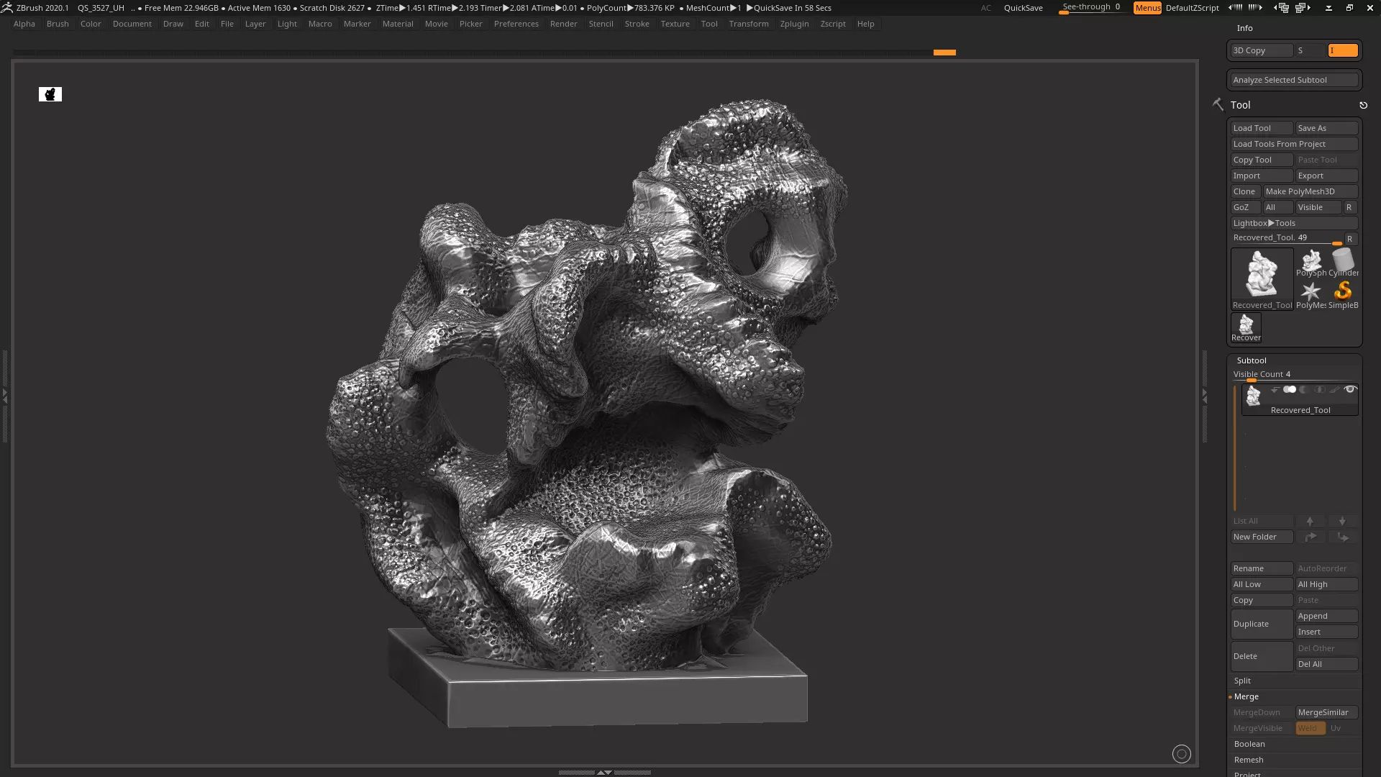The height and width of the screenshot is (777, 1381).
Task: Toggle the subtool intersection boolean icon
Action: [1319, 389]
